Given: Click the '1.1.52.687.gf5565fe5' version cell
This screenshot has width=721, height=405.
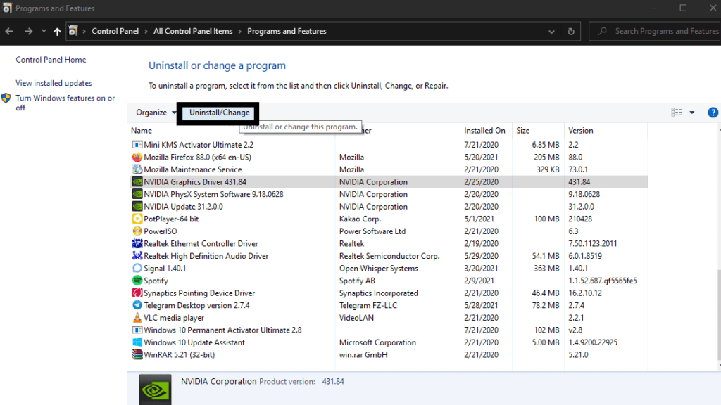Looking at the screenshot, I should click(603, 281).
